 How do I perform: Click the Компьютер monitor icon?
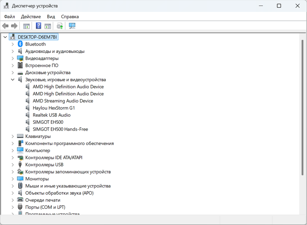point(20,150)
